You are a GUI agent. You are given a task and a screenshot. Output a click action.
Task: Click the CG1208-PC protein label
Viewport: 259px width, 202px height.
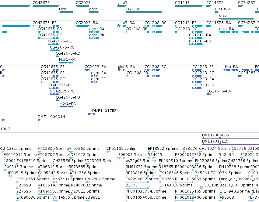155,67
